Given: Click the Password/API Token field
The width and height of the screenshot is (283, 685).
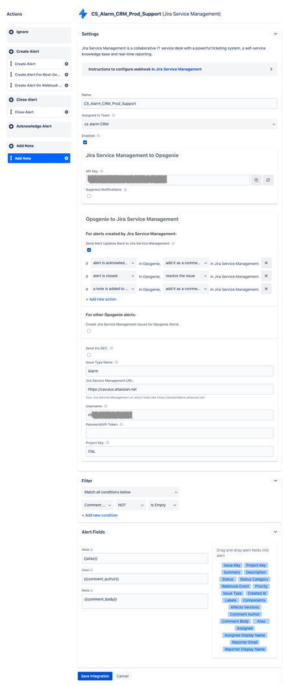Looking at the screenshot, I should tap(180, 433).
